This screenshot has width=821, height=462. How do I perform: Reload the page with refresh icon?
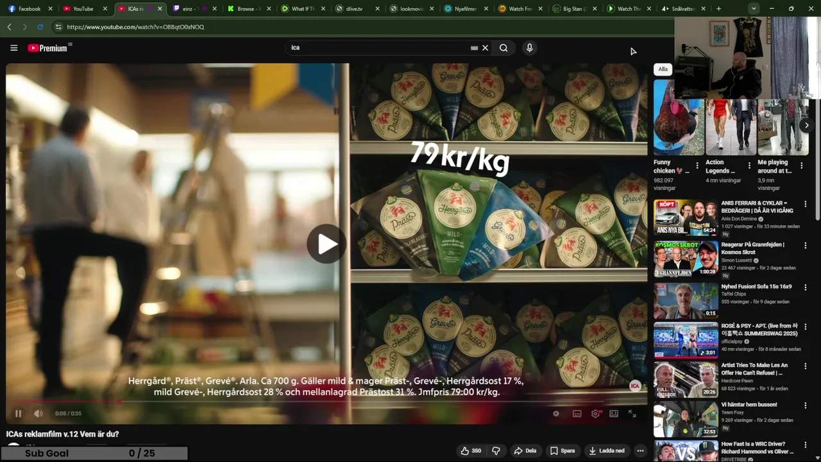tap(40, 27)
